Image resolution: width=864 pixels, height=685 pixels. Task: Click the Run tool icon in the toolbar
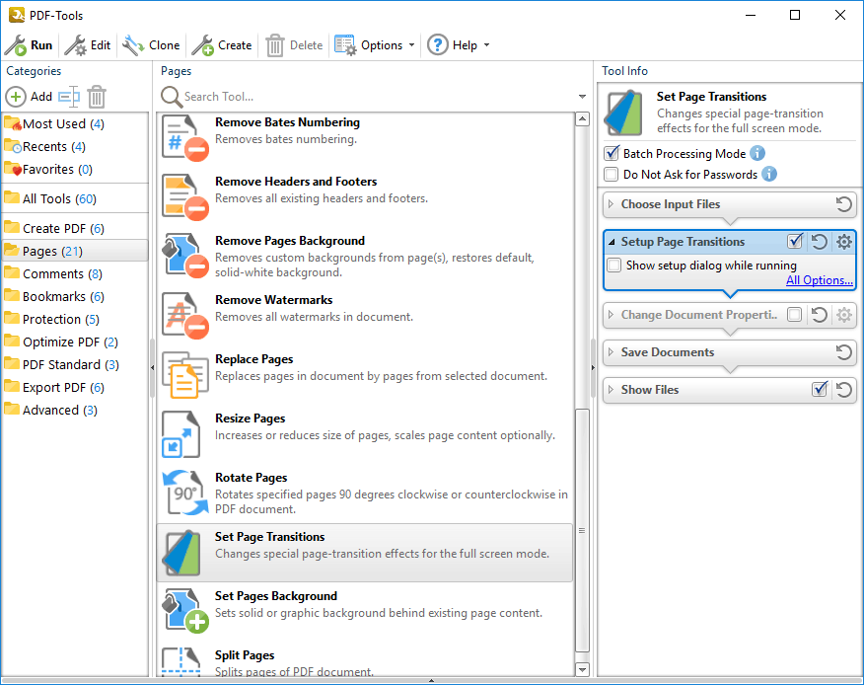point(16,45)
